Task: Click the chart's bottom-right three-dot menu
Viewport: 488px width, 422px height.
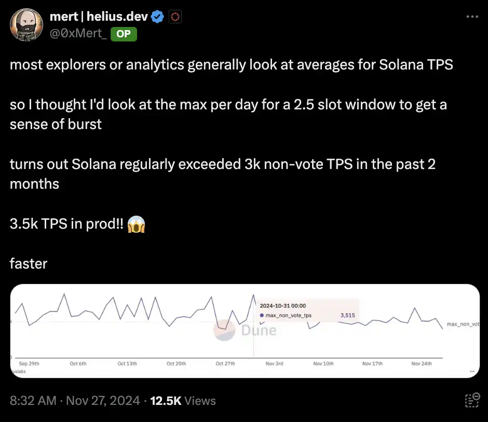Action: click(x=471, y=372)
